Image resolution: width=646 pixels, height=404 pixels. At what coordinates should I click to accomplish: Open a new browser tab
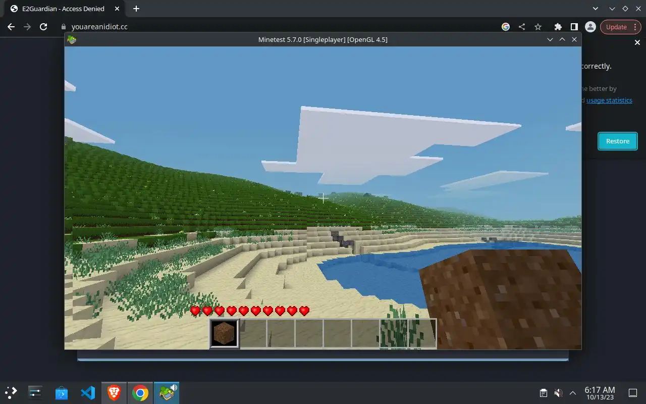click(136, 9)
